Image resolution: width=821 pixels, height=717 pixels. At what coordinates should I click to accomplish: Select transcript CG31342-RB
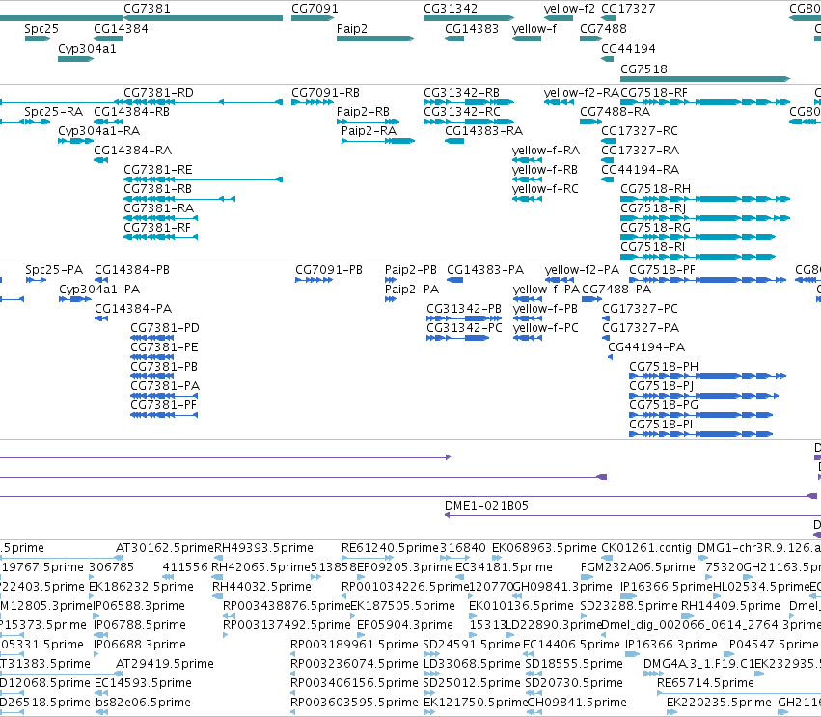tap(469, 102)
